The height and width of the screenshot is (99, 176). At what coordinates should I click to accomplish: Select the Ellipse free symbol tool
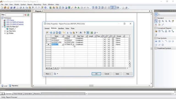173,41
